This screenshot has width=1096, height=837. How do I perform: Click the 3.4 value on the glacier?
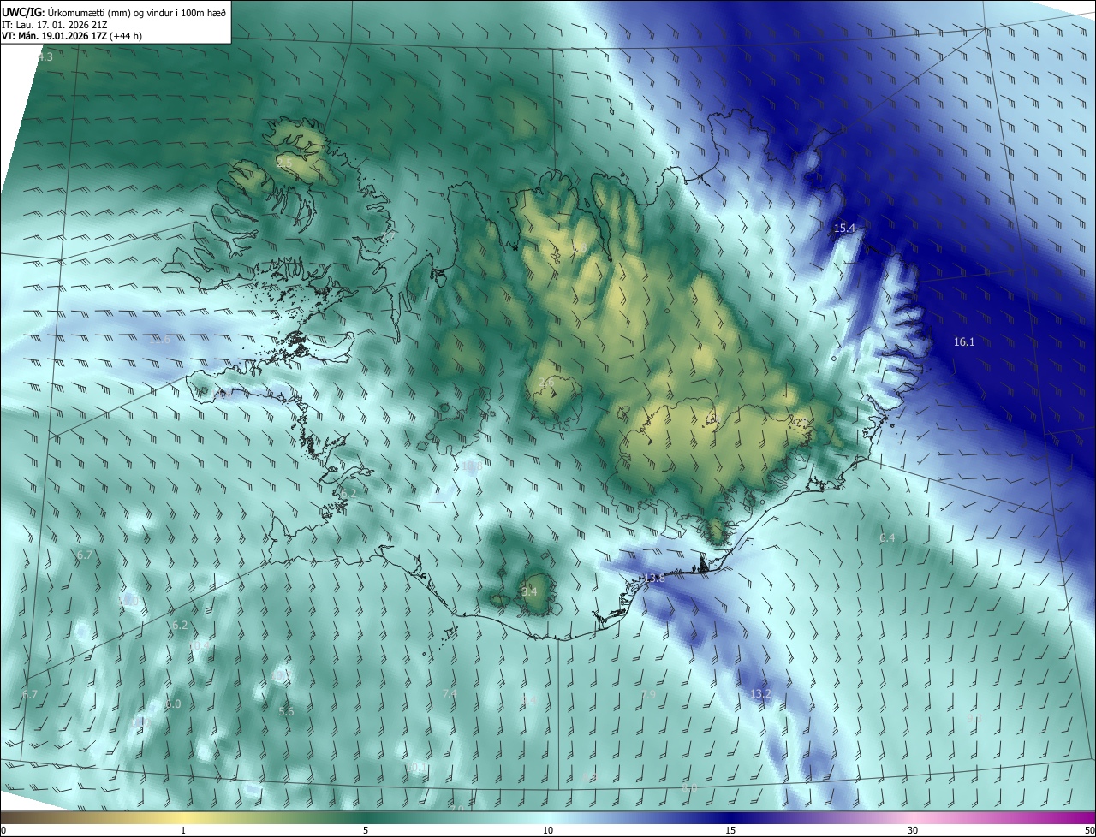(x=529, y=591)
